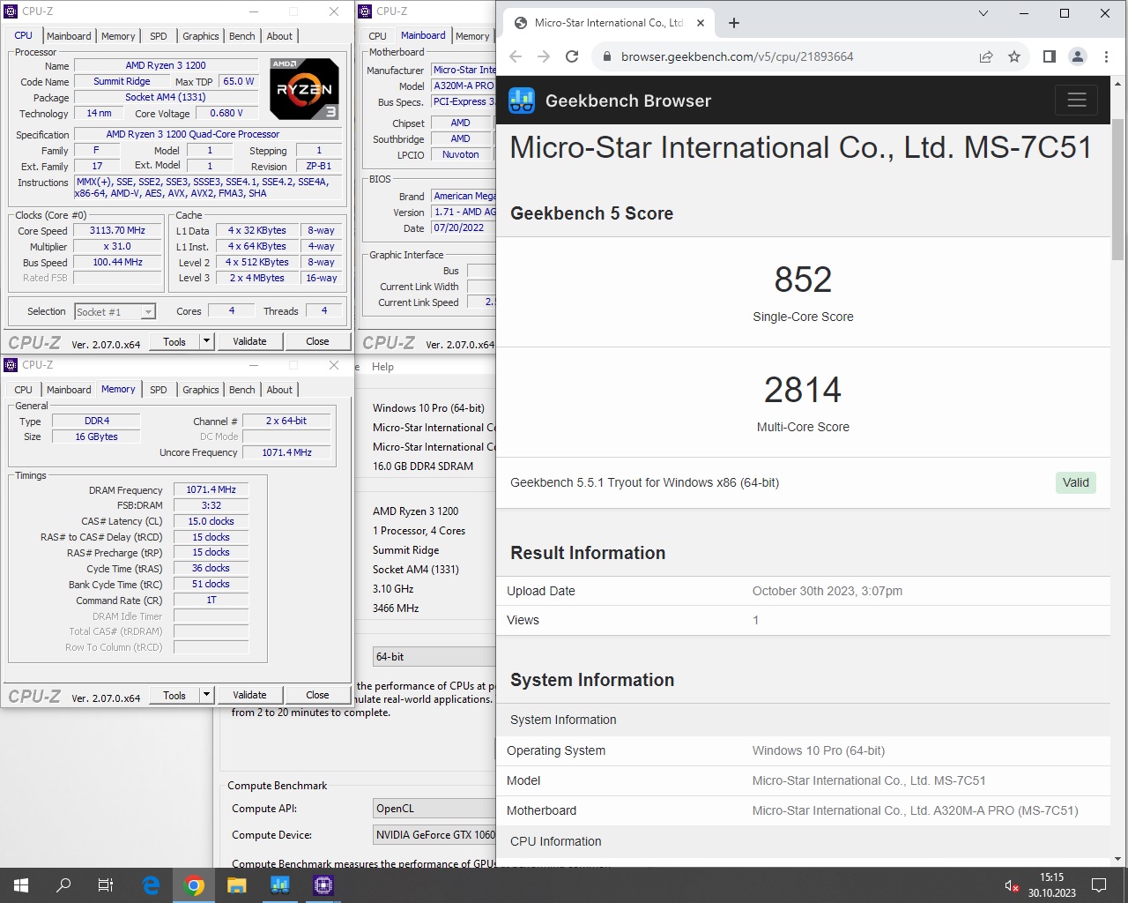Click Validate in bottom CPU-Z window

coord(249,695)
